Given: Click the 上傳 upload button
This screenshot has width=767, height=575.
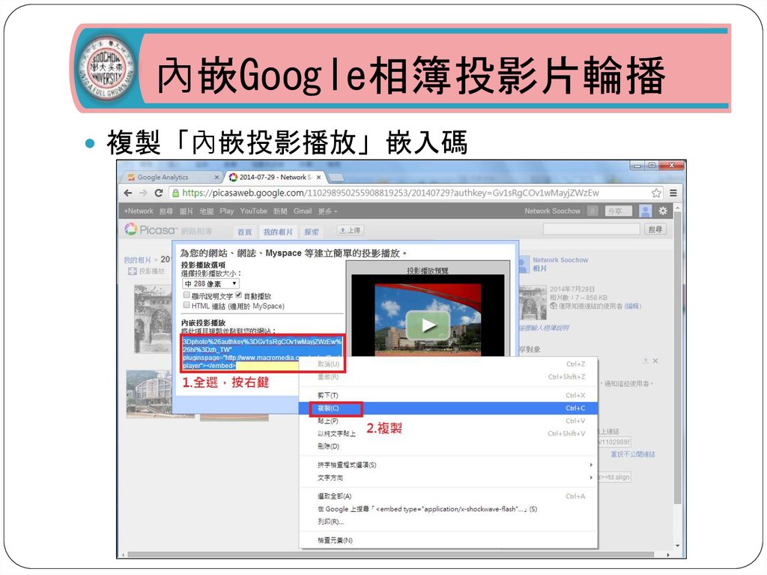Looking at the screenshot, I should [x=351, y=230].
